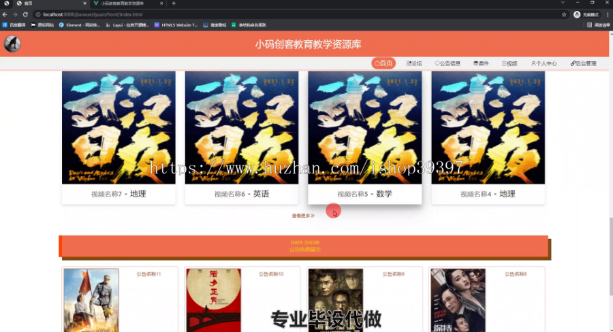Close the 小码创客教育教学资源库 tab
Screen dimensions: 613x332
coord(161,3)
